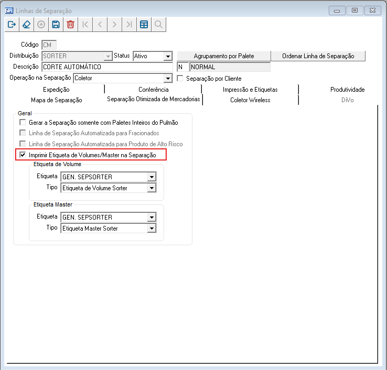Select the Mapa de Separação tab

pyautogui.click(x=56, y=100)
